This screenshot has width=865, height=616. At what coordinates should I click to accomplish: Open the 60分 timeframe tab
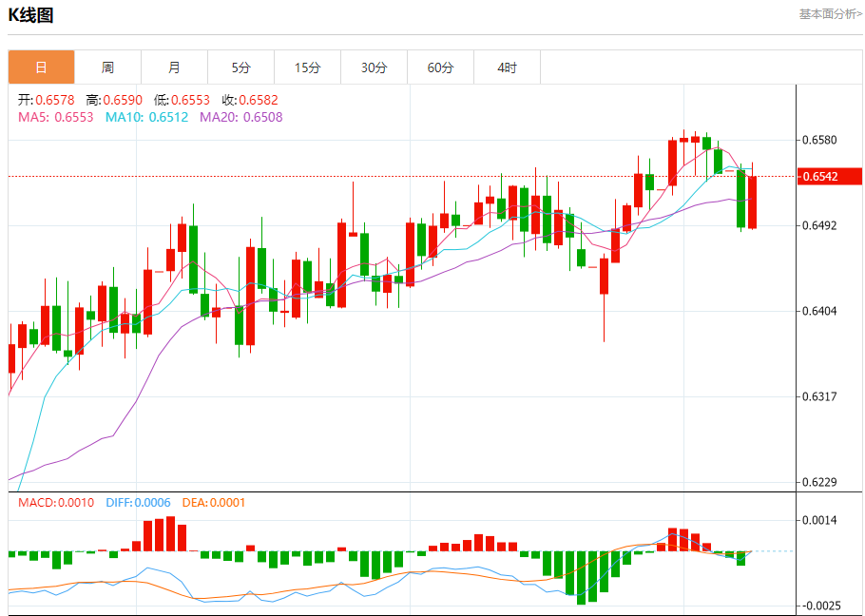(441, 67)
